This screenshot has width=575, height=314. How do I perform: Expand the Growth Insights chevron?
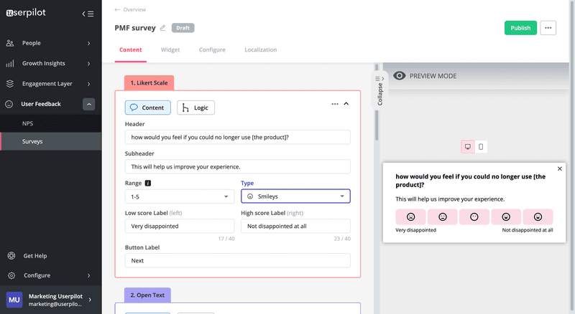88,64
